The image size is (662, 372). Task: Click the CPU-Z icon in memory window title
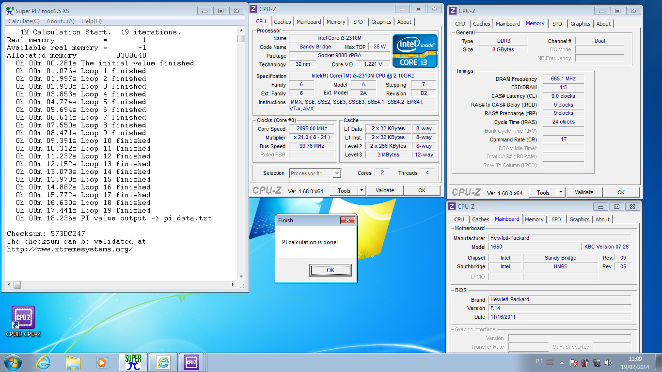tap(452, 11)
